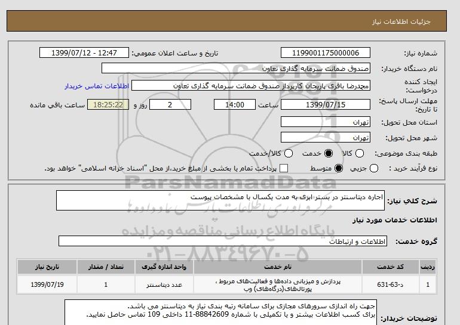460x325 pixels.
Task: Click the remaining days field showing 2
Action: pos(170,104)
